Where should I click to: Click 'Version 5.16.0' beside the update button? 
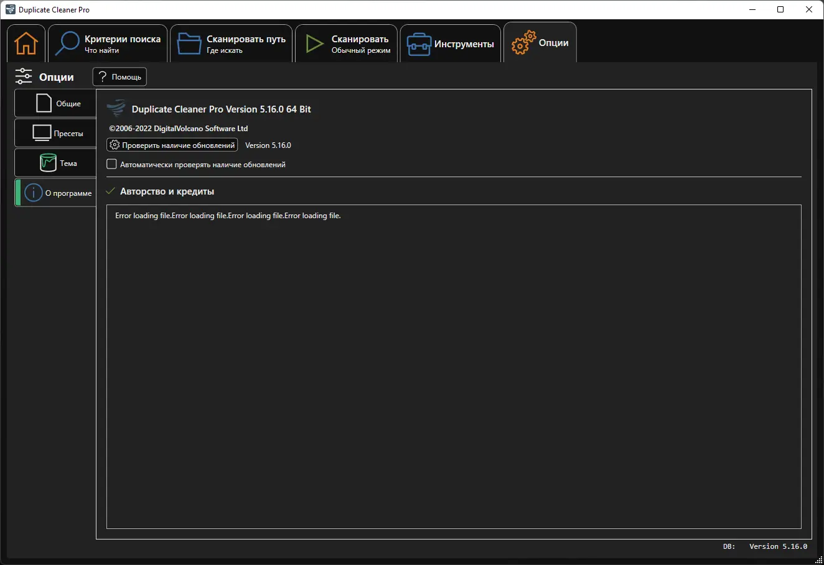coord(268,145)
